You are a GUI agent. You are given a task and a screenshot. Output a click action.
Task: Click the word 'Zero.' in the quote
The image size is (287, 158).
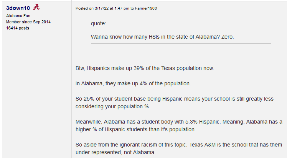tap(226, 37)
